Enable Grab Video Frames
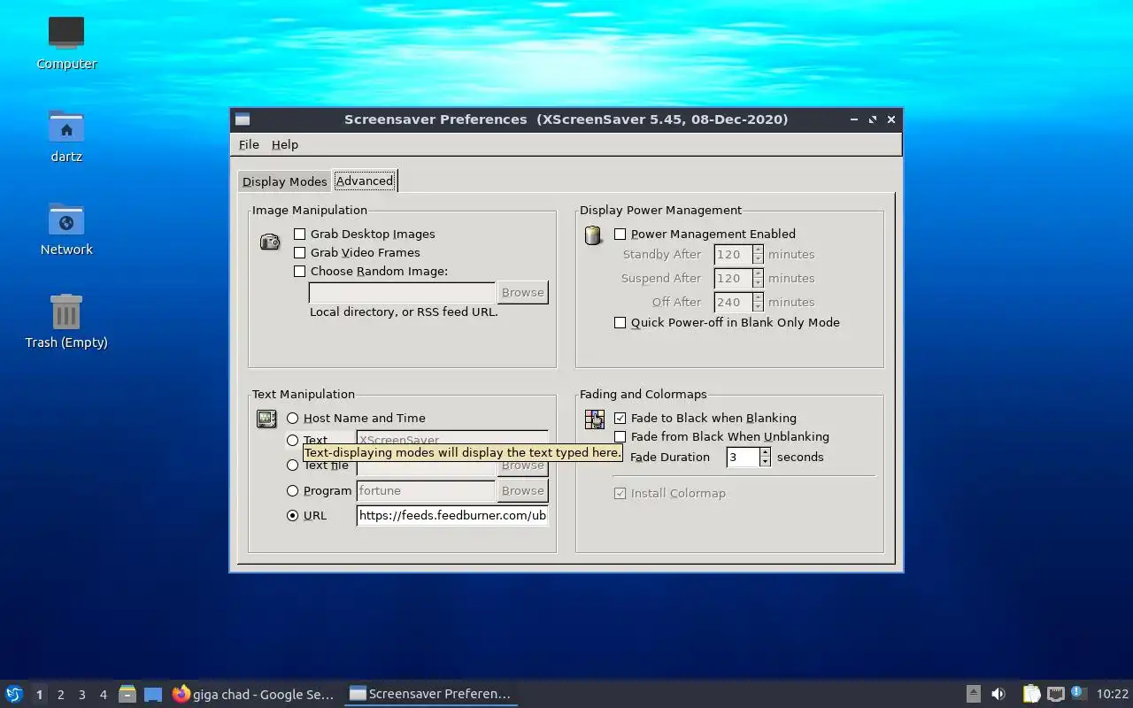This screenshot has width=1133, height=708. [299, 253]
